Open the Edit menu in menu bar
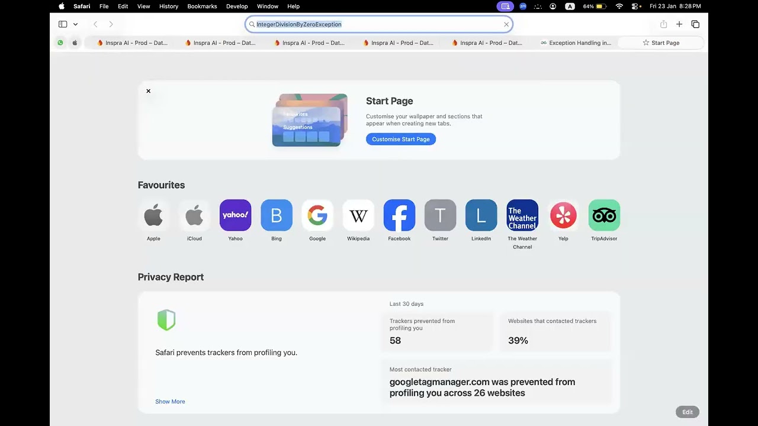The width and height of the screenshot is (758, 426). click(x=123, y=7)
